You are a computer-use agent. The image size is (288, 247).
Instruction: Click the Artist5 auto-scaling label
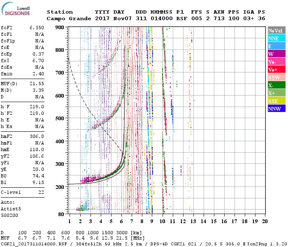click(x=10, y=209)
